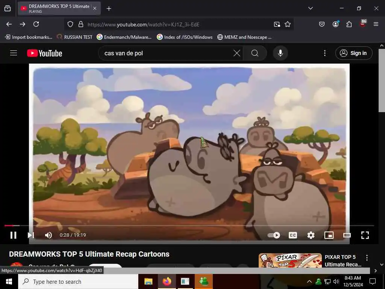Image resolution: width=385 pixels, height=289 pixels.
Task: Go to the YouTube home logo
Action: (x=44, y=53)
